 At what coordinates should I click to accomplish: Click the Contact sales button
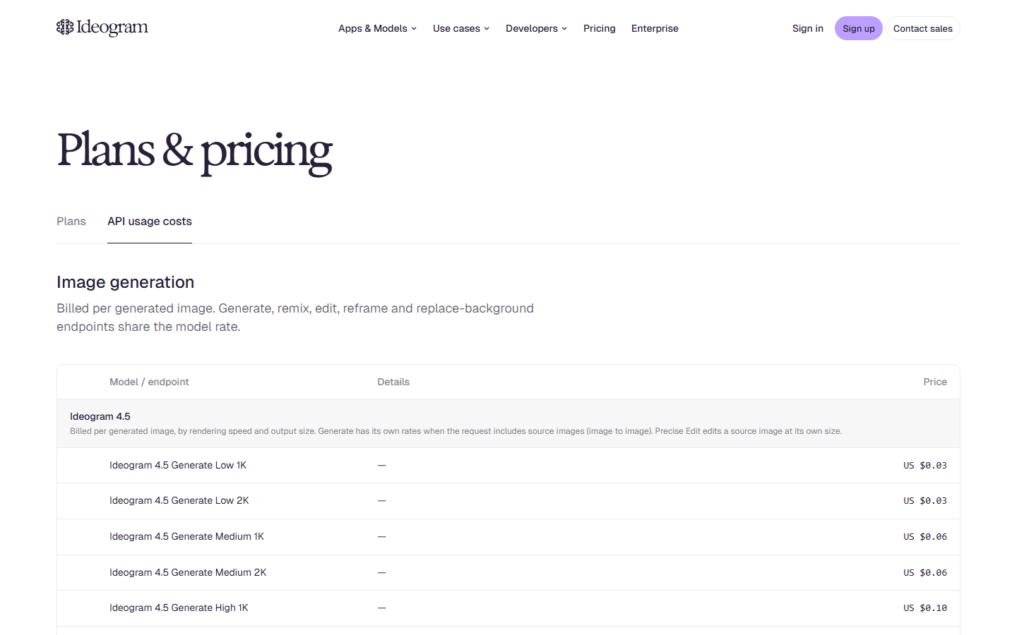click(x=922, y=28)
